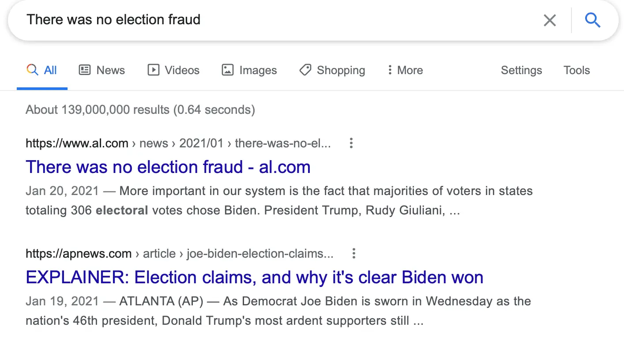Click the https://www.al.com URL breadcrumb

[77, 143]
